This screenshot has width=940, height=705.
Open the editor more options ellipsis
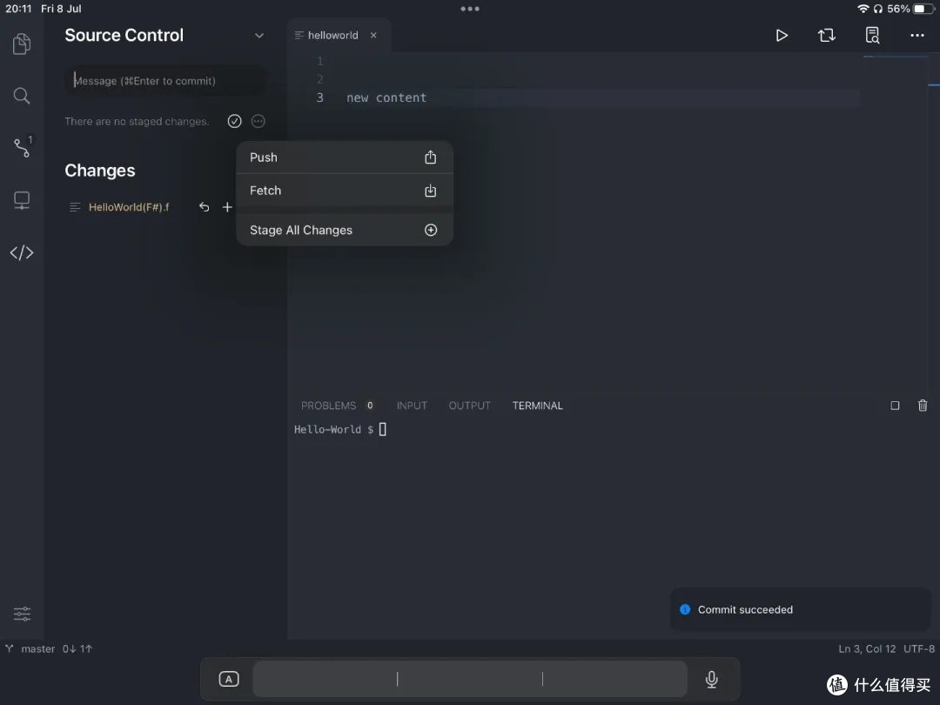pyautogui.click(x=917, y=36)
